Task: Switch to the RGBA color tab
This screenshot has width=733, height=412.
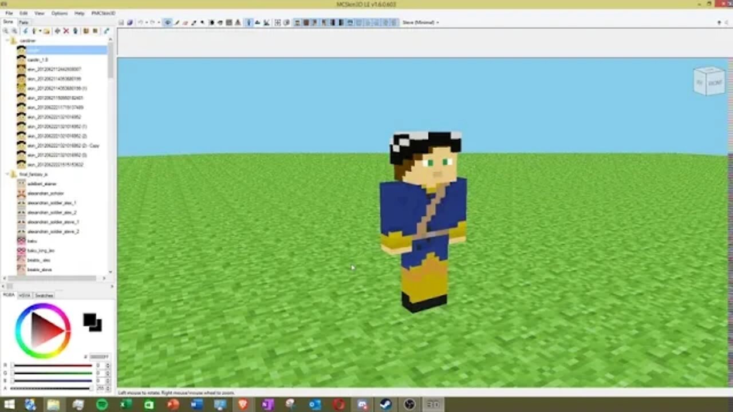Action: (x=9, y=295)
